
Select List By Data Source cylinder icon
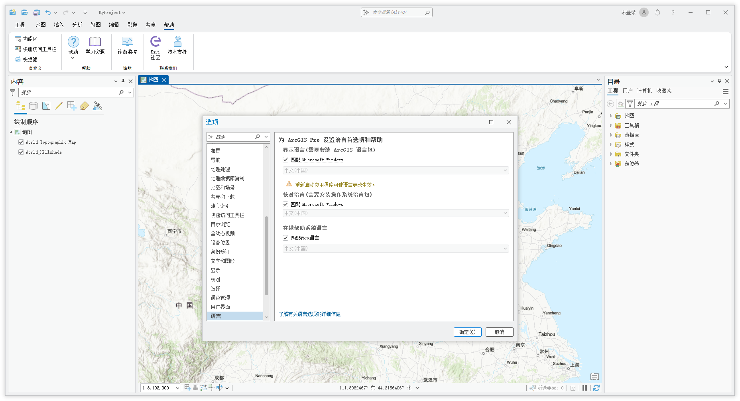click(x=33, y=106)
